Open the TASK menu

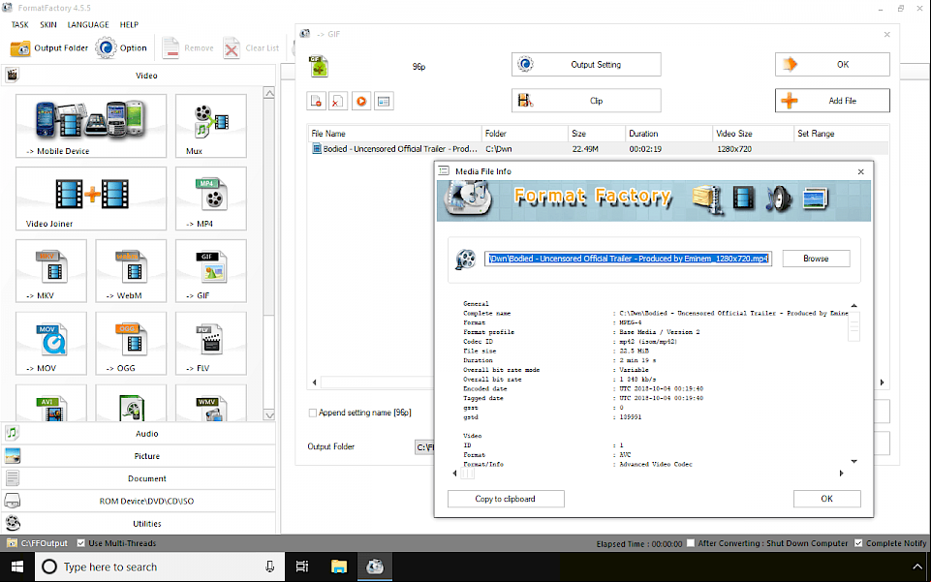[20, 25]
